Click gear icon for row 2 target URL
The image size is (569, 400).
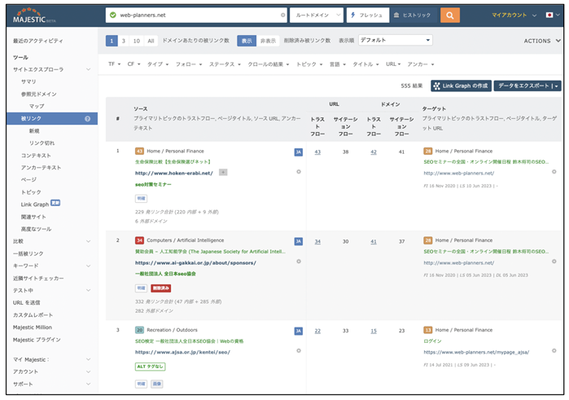pyautogui.click(x=554, y=262)
